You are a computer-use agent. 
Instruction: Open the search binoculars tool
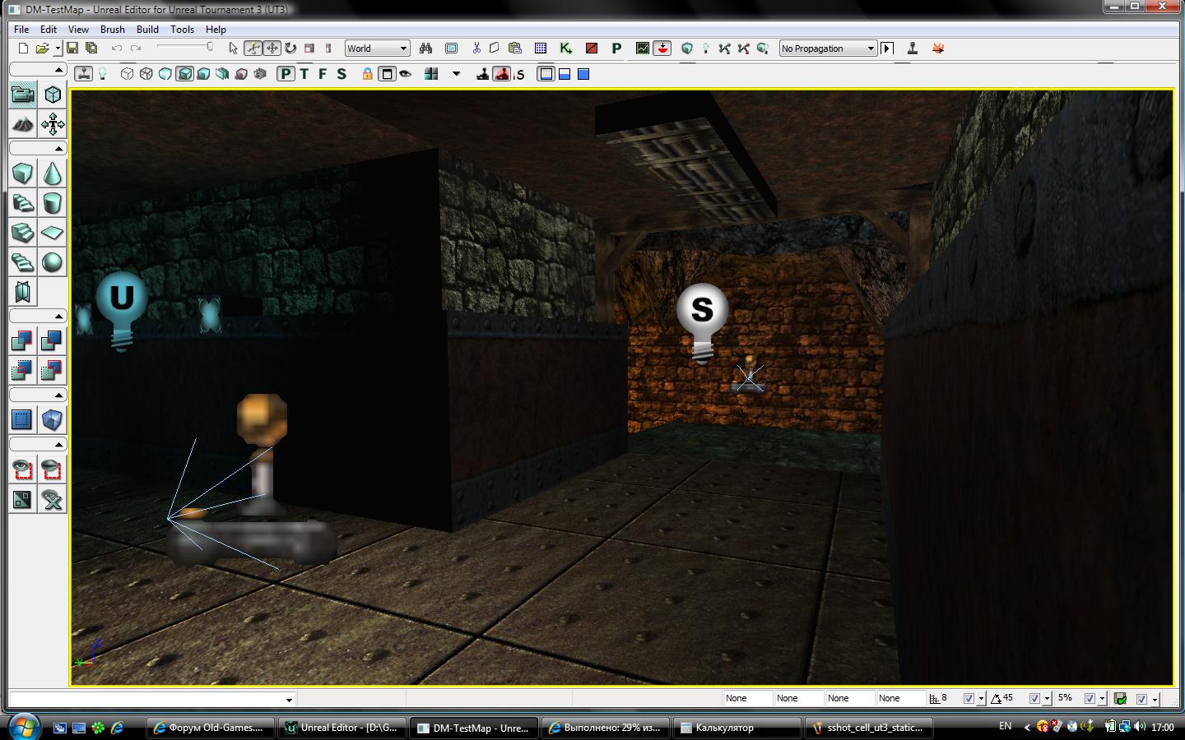pos(425,49)
